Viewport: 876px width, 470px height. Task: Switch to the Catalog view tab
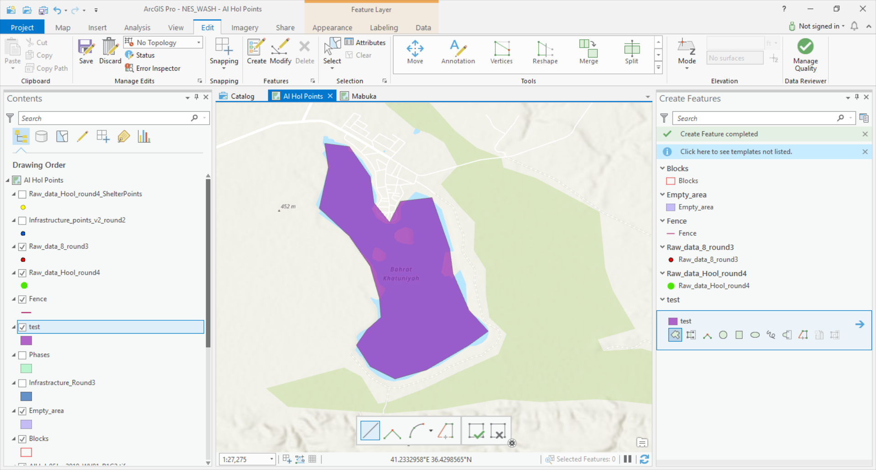[237, 96]
